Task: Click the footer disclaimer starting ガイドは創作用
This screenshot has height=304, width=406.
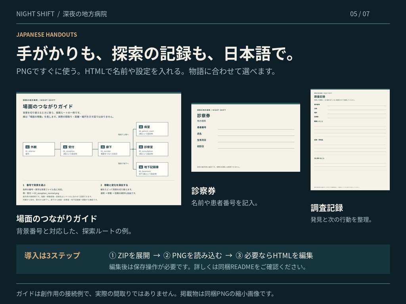Action: 146,294
